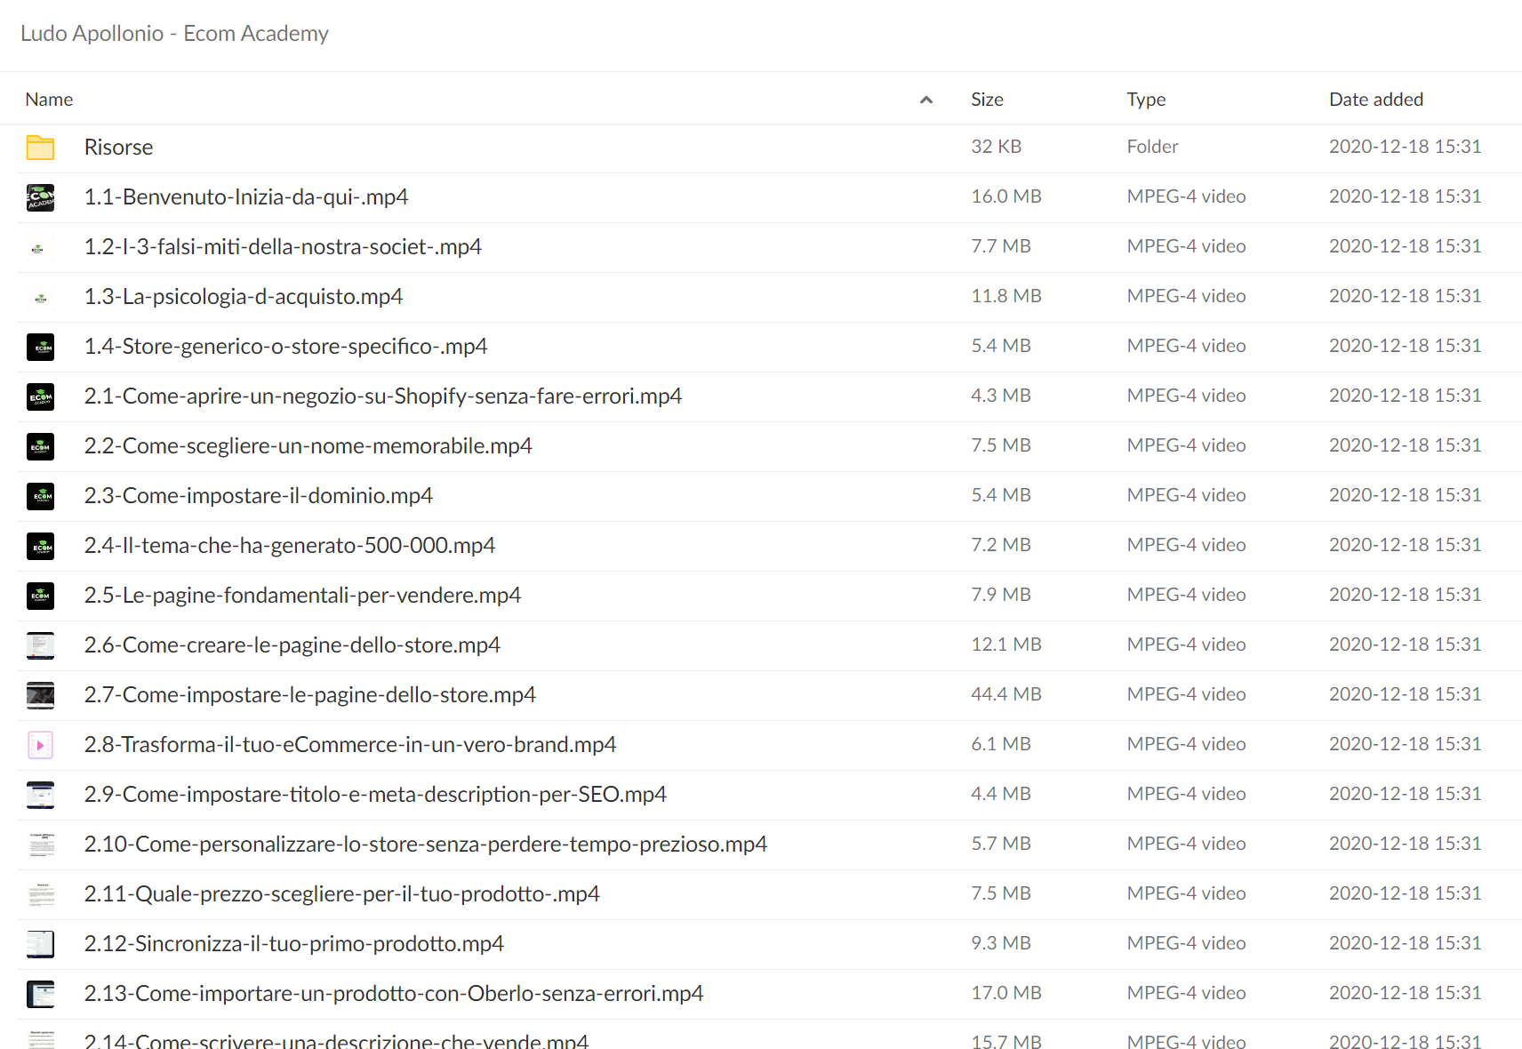Image resolution: width=1522 pixels, height=1049 pixels.
Task: Open 2.5-Le-pagine-fondamentali-per-vendere.mp4
Action: 302,595
